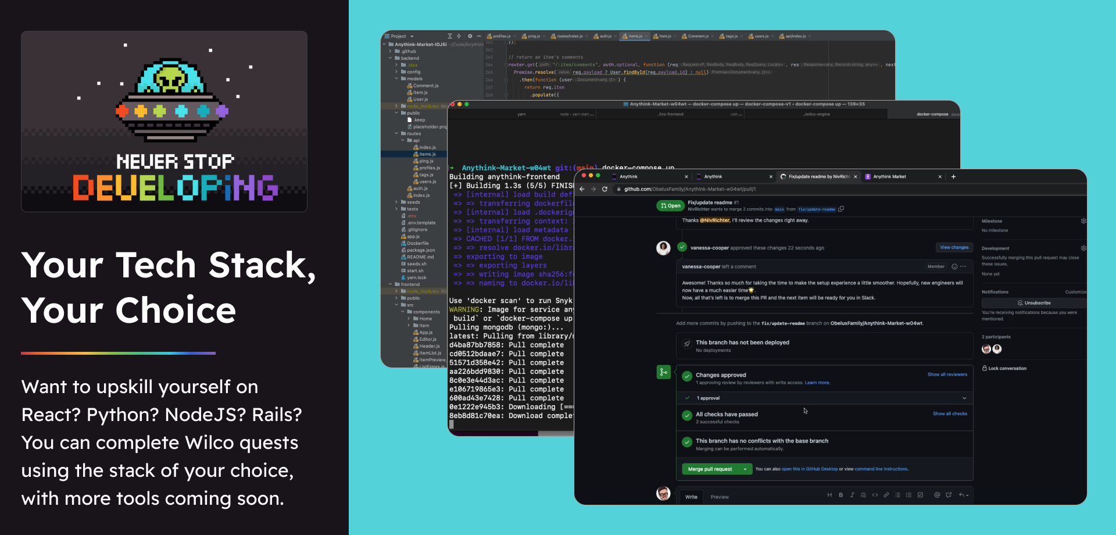Select ping.js editor tab in IDE
This screenshot has width=1116, height=535.
[533, 36]
